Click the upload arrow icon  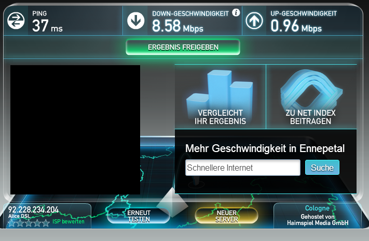pyautogui.click(x=254, y=21)
